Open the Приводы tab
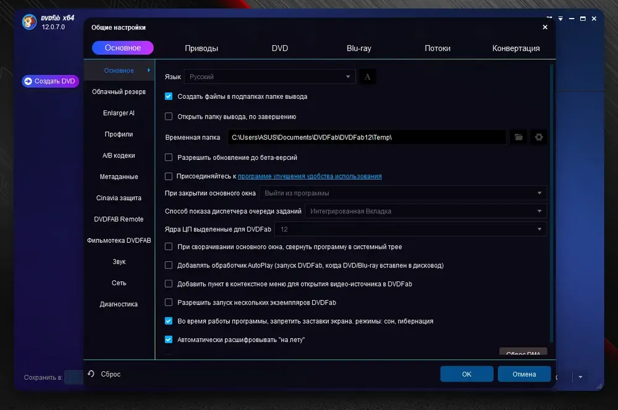The height and width of the screenshot is (410, 618). point(201,48)
